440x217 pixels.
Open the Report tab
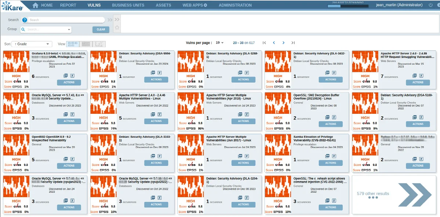[68, 5]
